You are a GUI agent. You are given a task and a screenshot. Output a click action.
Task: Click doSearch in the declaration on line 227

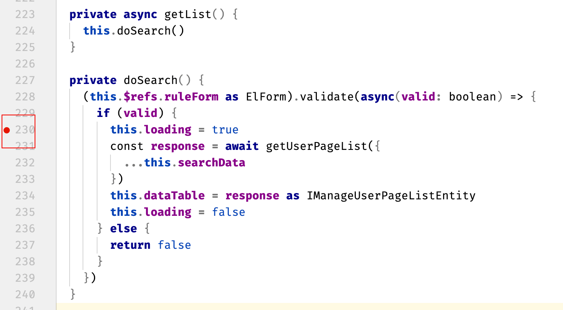(151, 80)
